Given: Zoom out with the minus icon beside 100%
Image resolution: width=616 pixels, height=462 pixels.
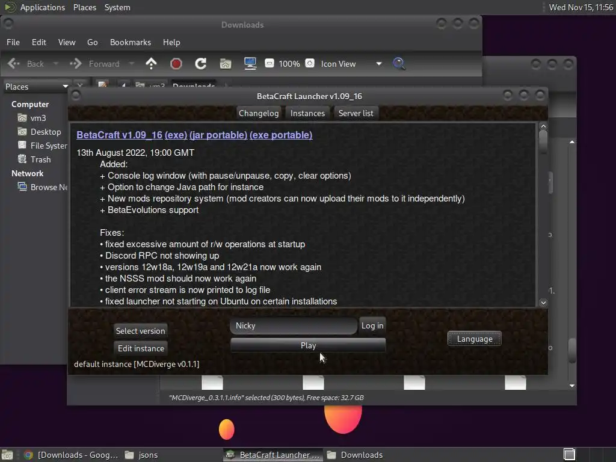Looking at the screenshot, I should [269, 63].
